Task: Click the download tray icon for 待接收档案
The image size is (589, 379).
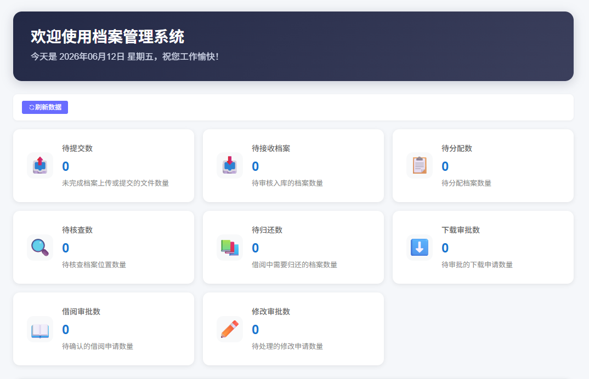Action: coord(230,165)
